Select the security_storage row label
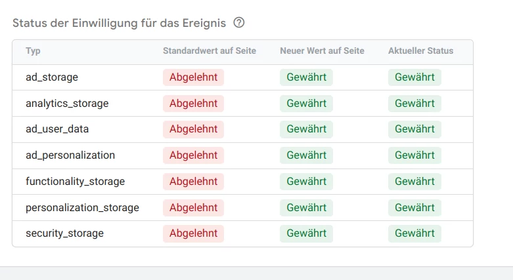 click(64, 233)
